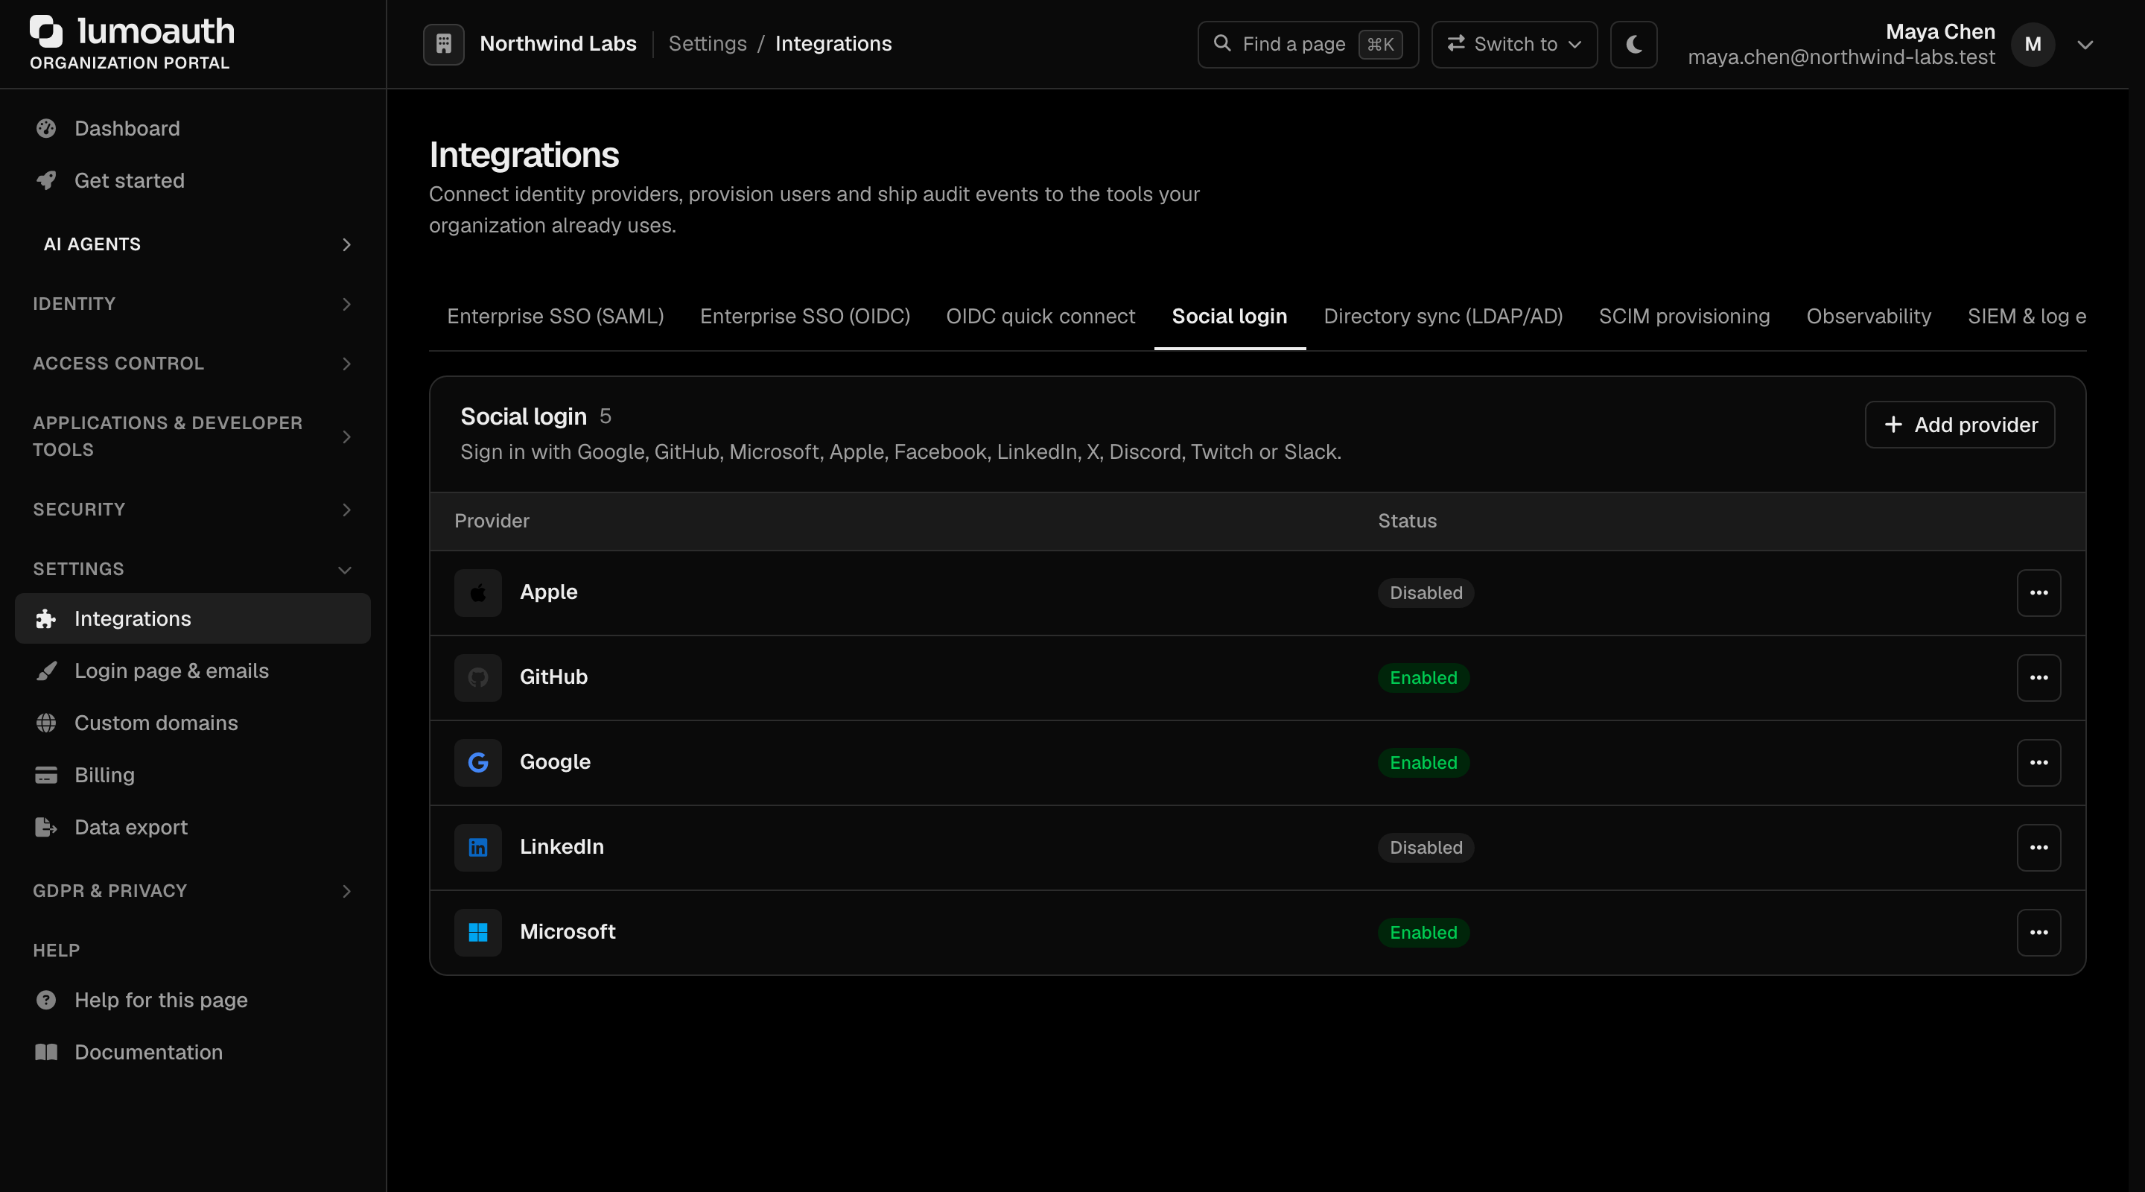Viewport: 2145px width, 1192px height.
Task: Click the Google provider logo icon
Action: 478,763
